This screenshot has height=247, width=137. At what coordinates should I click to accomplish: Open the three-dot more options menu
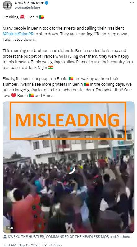click(132, 3)
